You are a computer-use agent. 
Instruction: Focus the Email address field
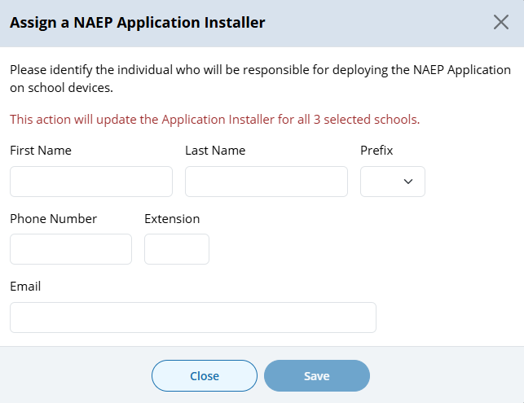click(x=193, y=318)
